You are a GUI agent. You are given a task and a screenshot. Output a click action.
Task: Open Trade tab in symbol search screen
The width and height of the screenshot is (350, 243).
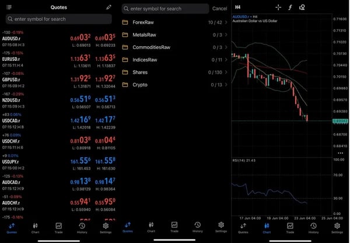(x=174, y=227)
